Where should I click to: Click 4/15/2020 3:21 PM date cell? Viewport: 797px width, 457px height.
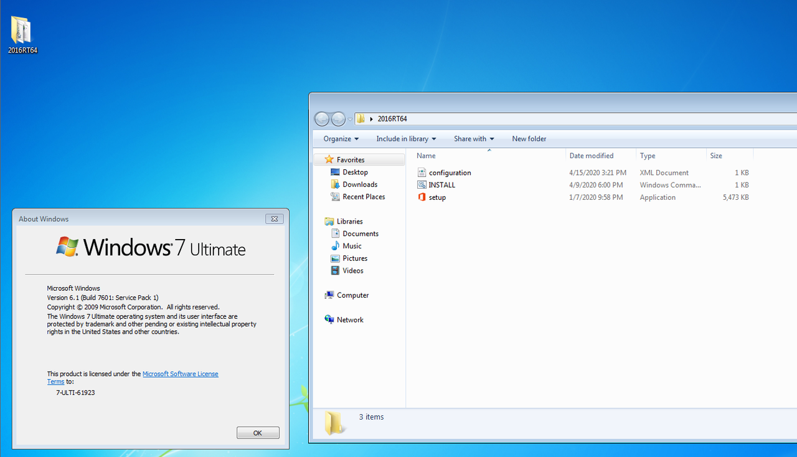coord(598,172)
